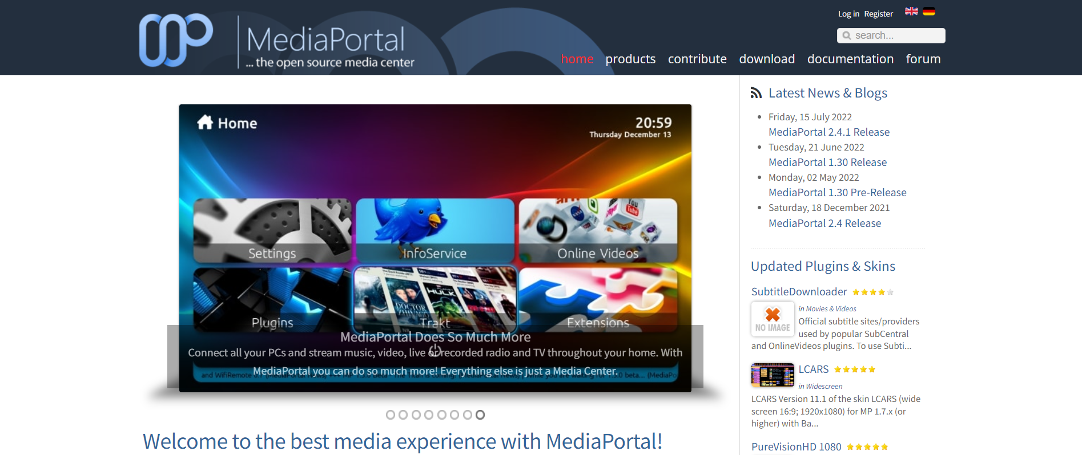Click the Register link
1082x455 pixels.
878,14
